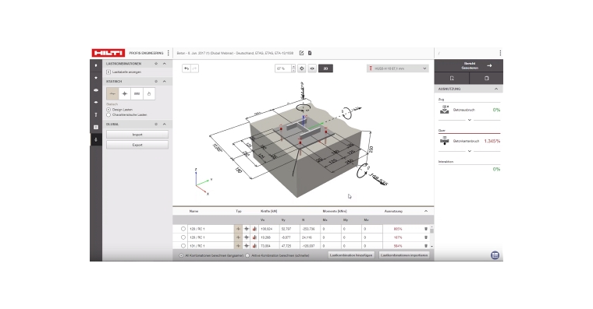Image resolution: width=593 pixels, height=309 pixels.
Task: Switch the model view to 2D
Action: [325, 68]
